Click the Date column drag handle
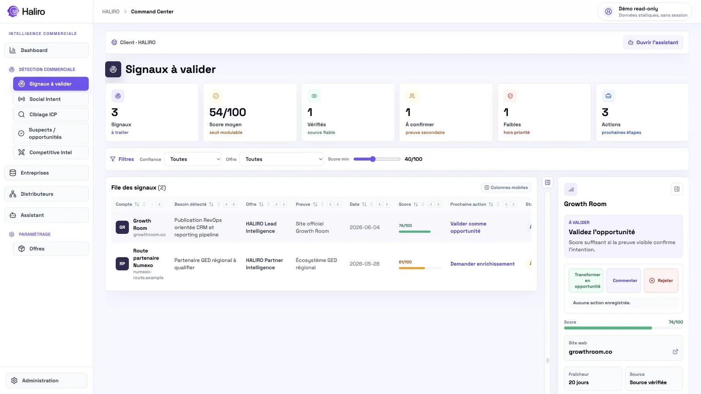 coord(372,204)
